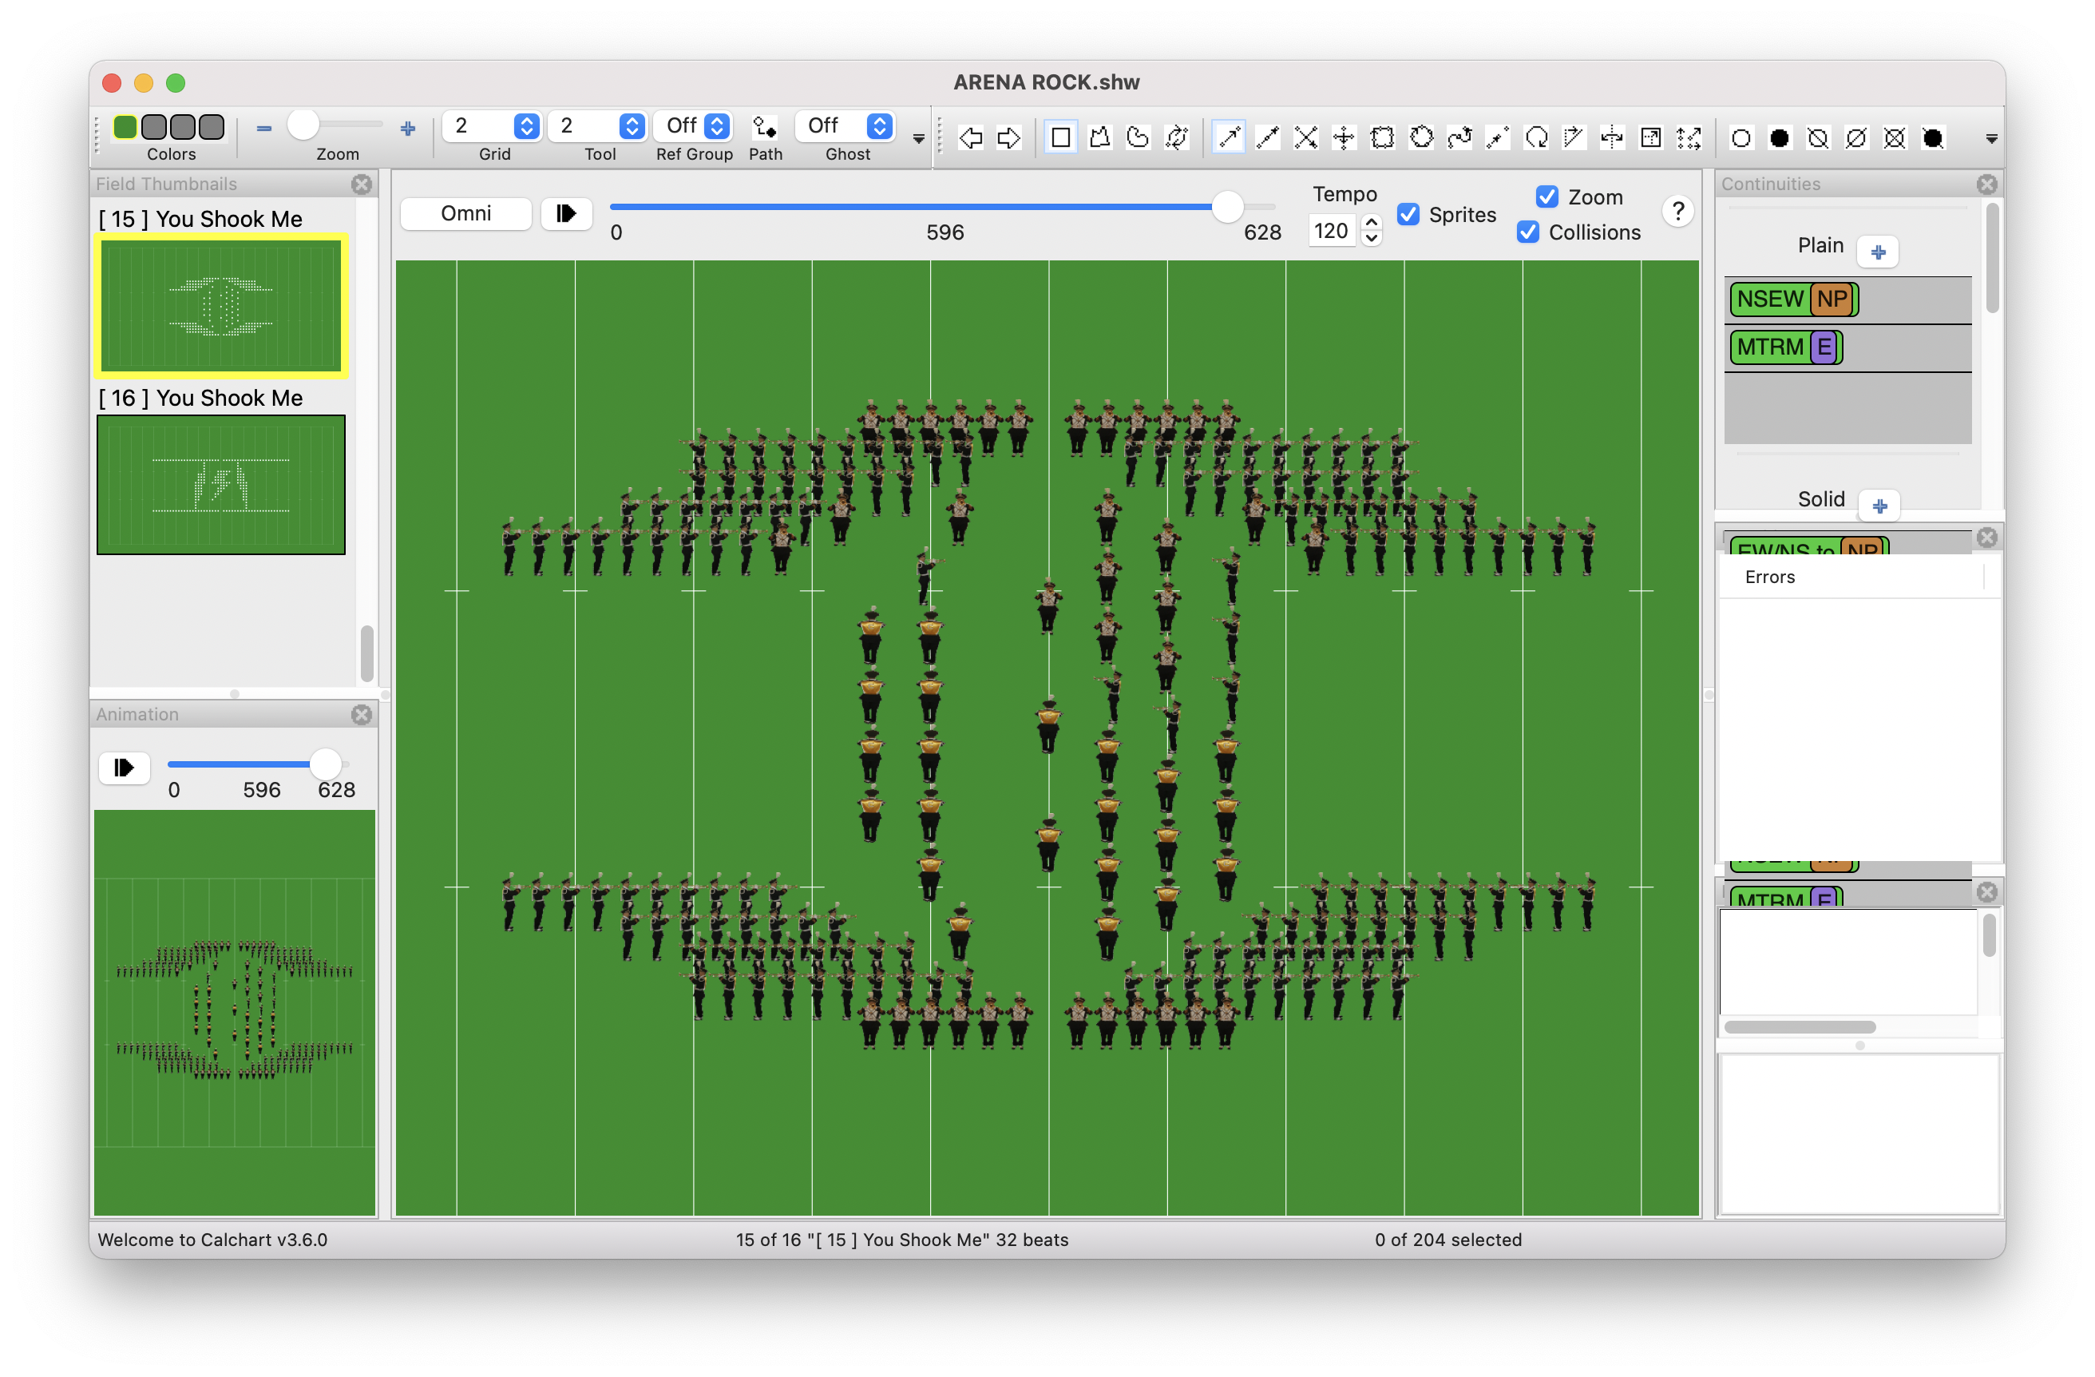The width and height of the screenshot is (2095, 1377).
Task: Set solid filled circle point symbol
Action: (x=1779, y=138)
